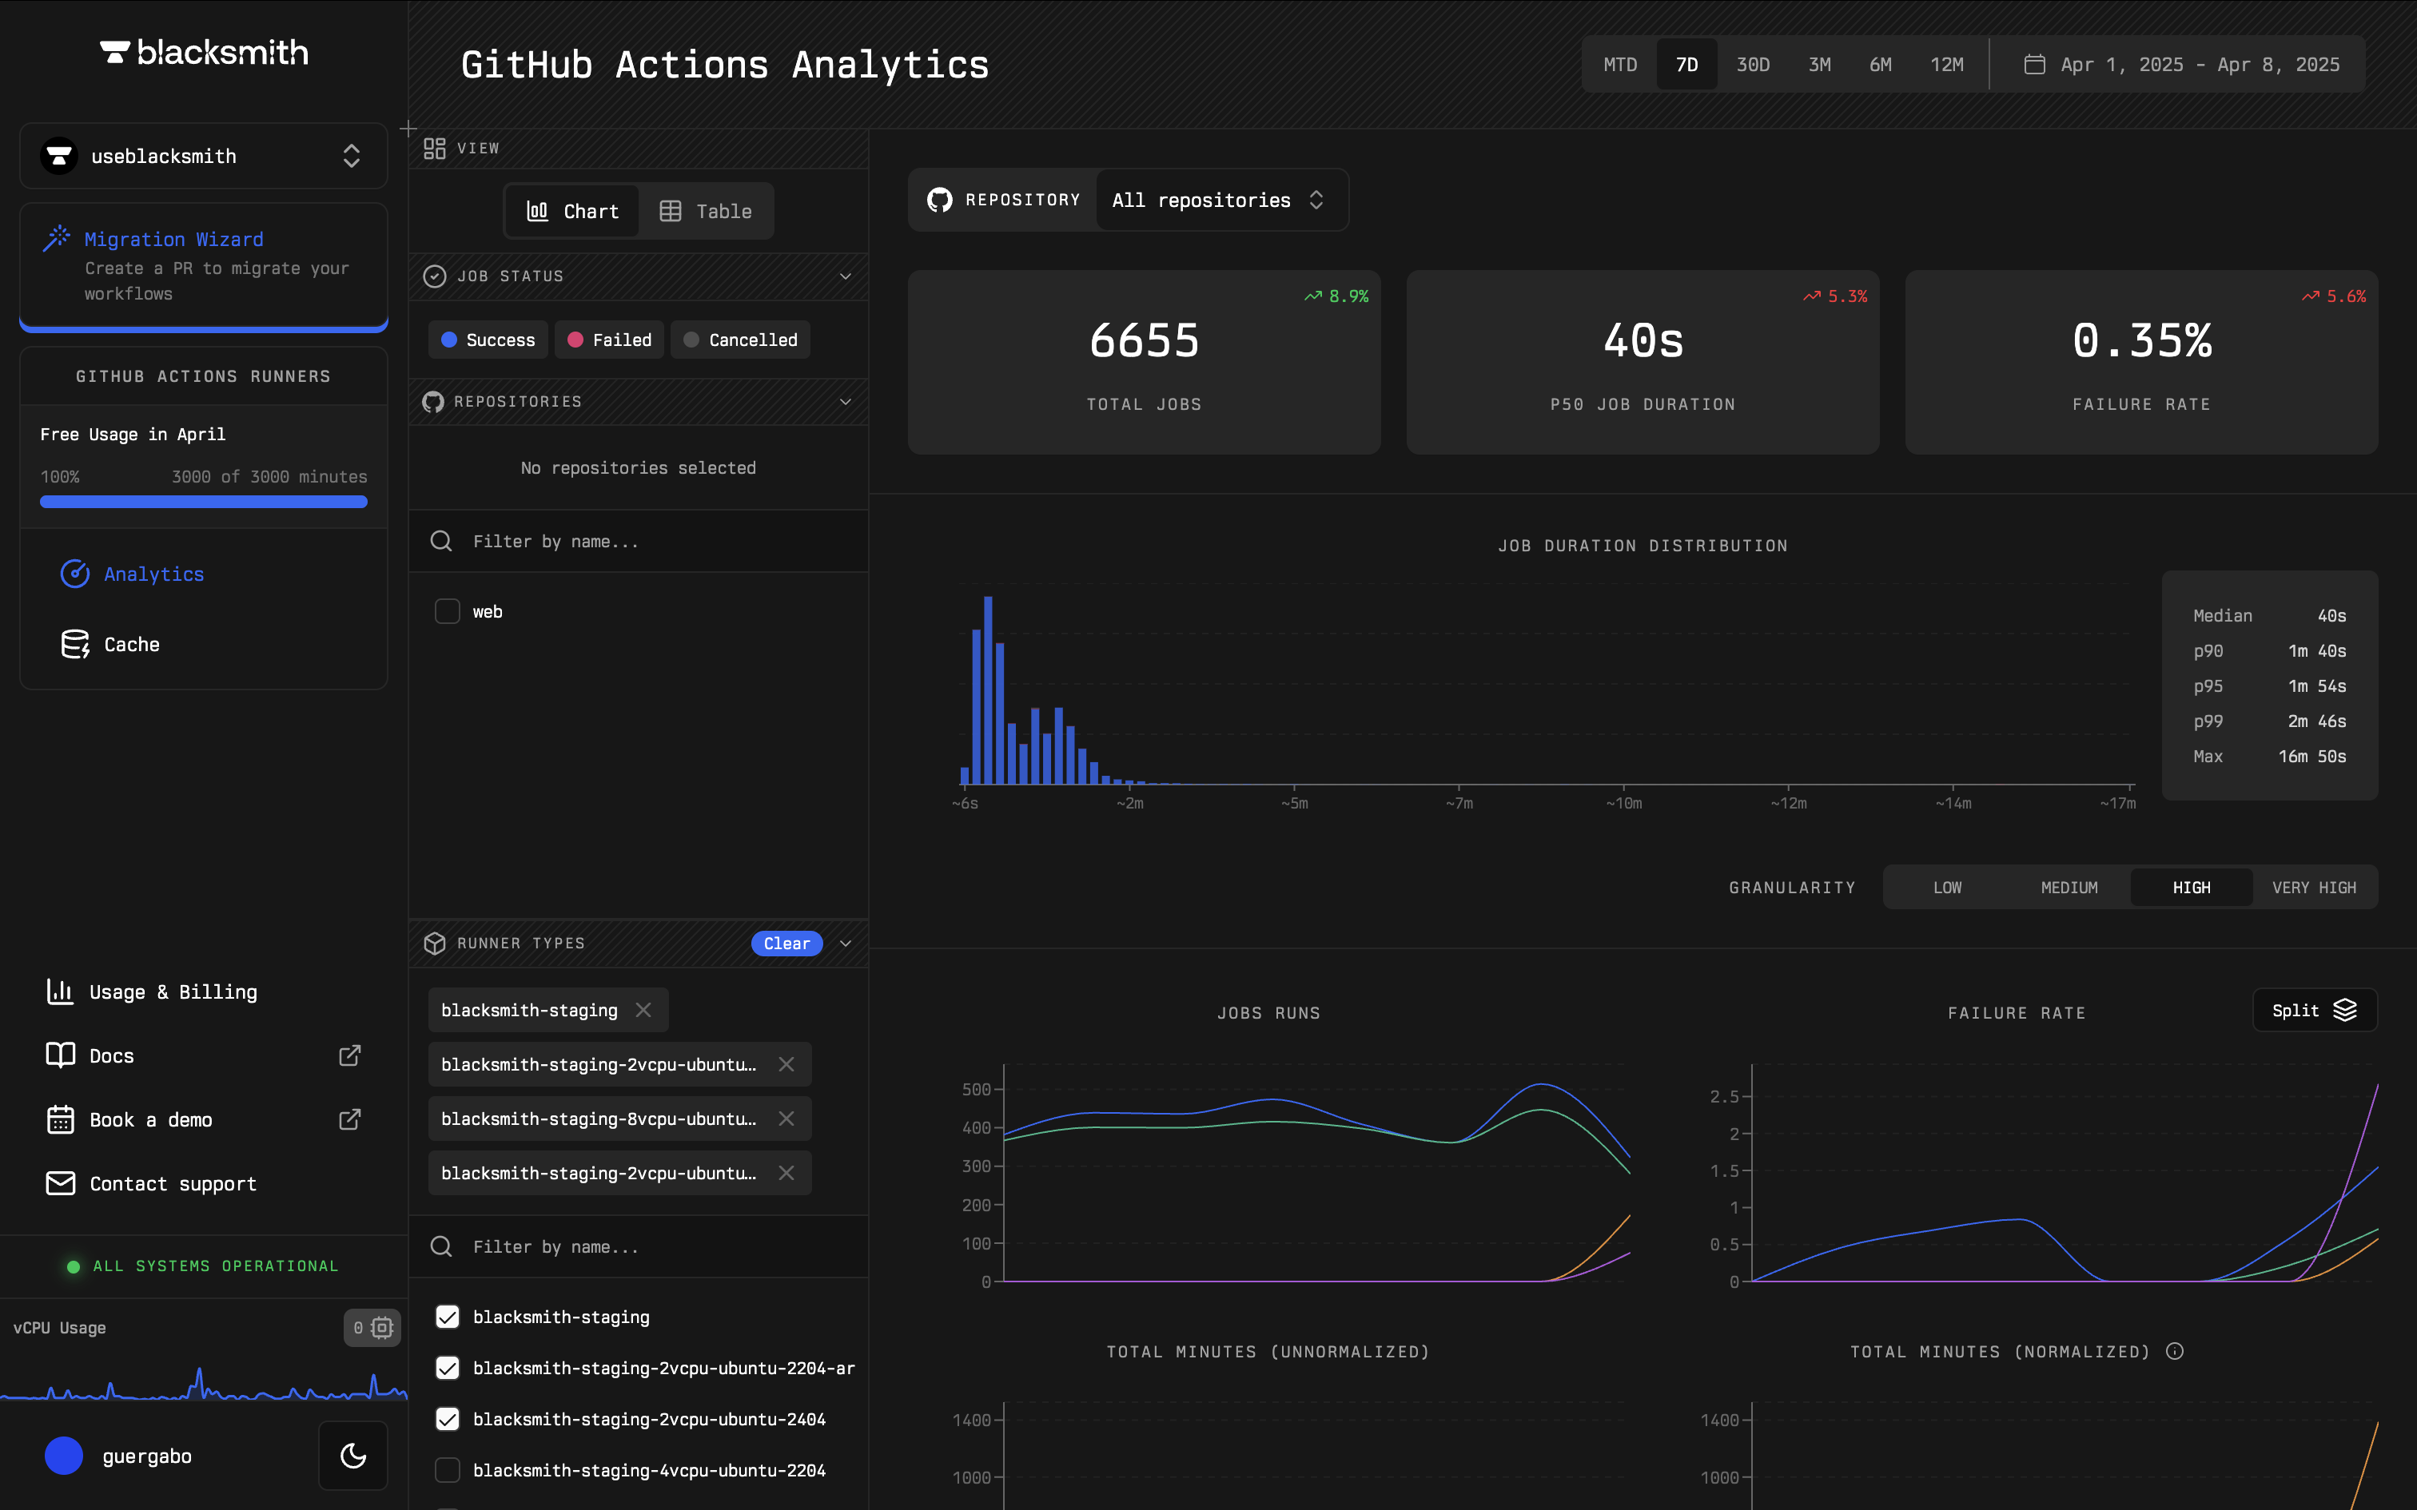This screenshot has height=1510, width=2417.
Task: Set granularity to VERY HIGH
Action: 2314,887
